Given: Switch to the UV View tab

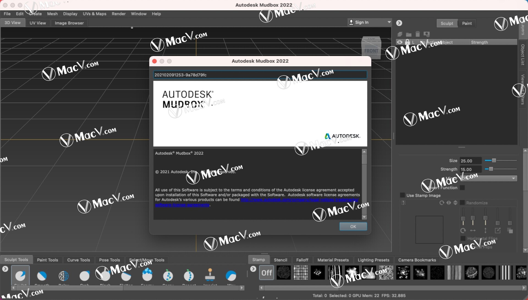Looking at the screenshot, I should pyautogui.click(x=38, y=23).
